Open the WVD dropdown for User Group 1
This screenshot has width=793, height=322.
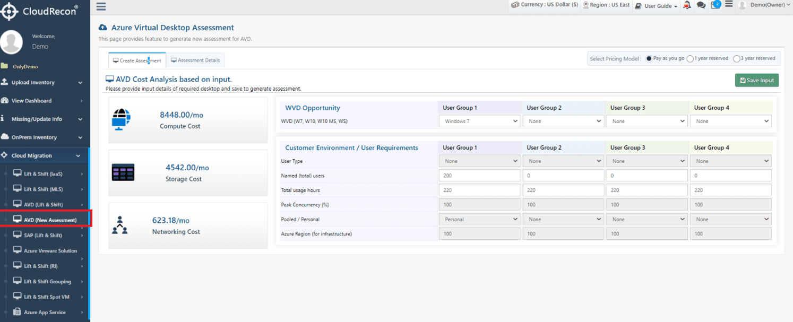pyautogui.click(x=480, y=121)
